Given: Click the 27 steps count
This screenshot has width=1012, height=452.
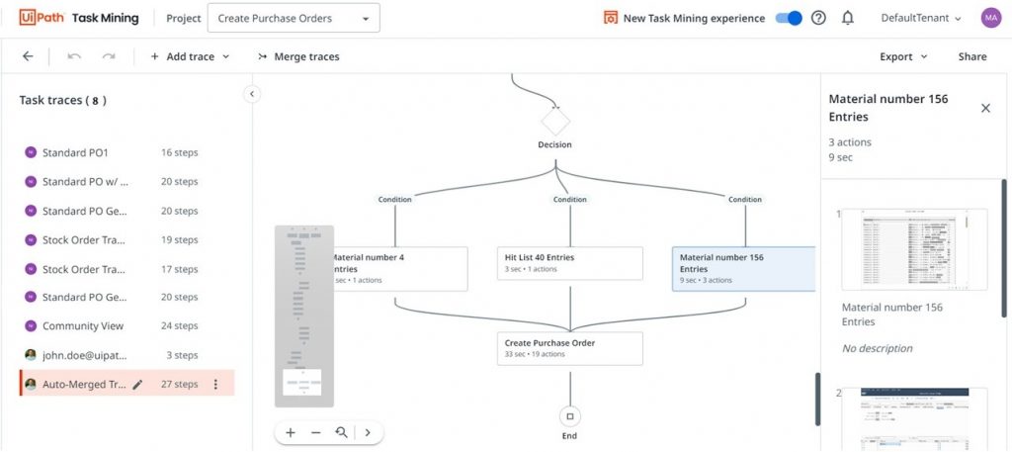Looking at the screenshot, I should 180,384.
